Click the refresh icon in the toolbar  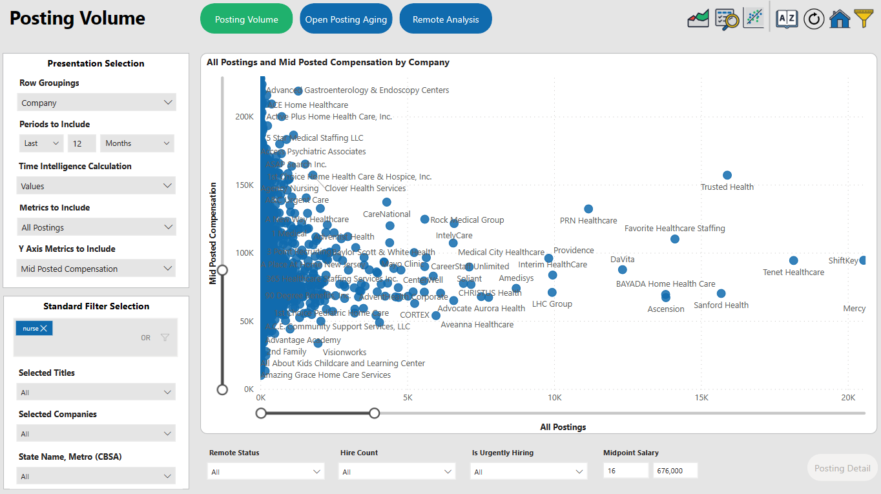pos(814,19)
